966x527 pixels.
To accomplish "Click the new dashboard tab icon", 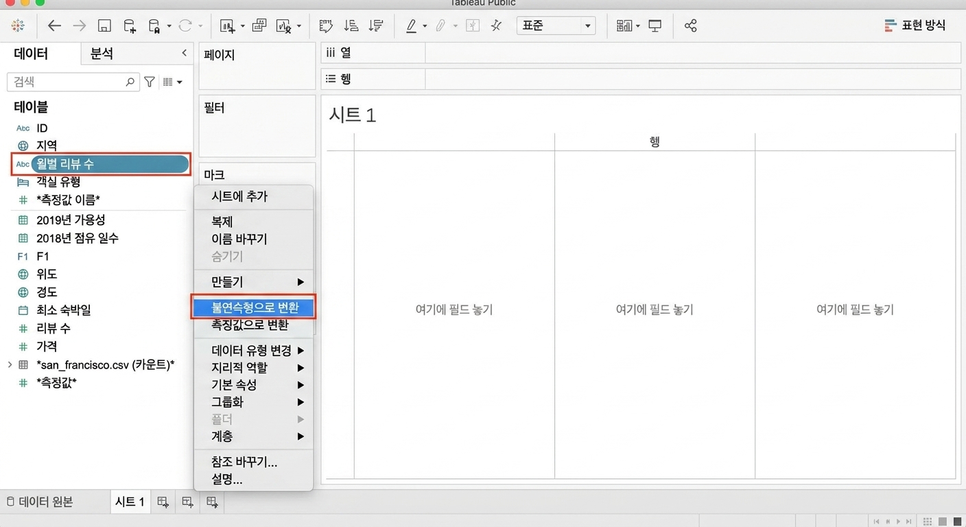I will (187, 502).
